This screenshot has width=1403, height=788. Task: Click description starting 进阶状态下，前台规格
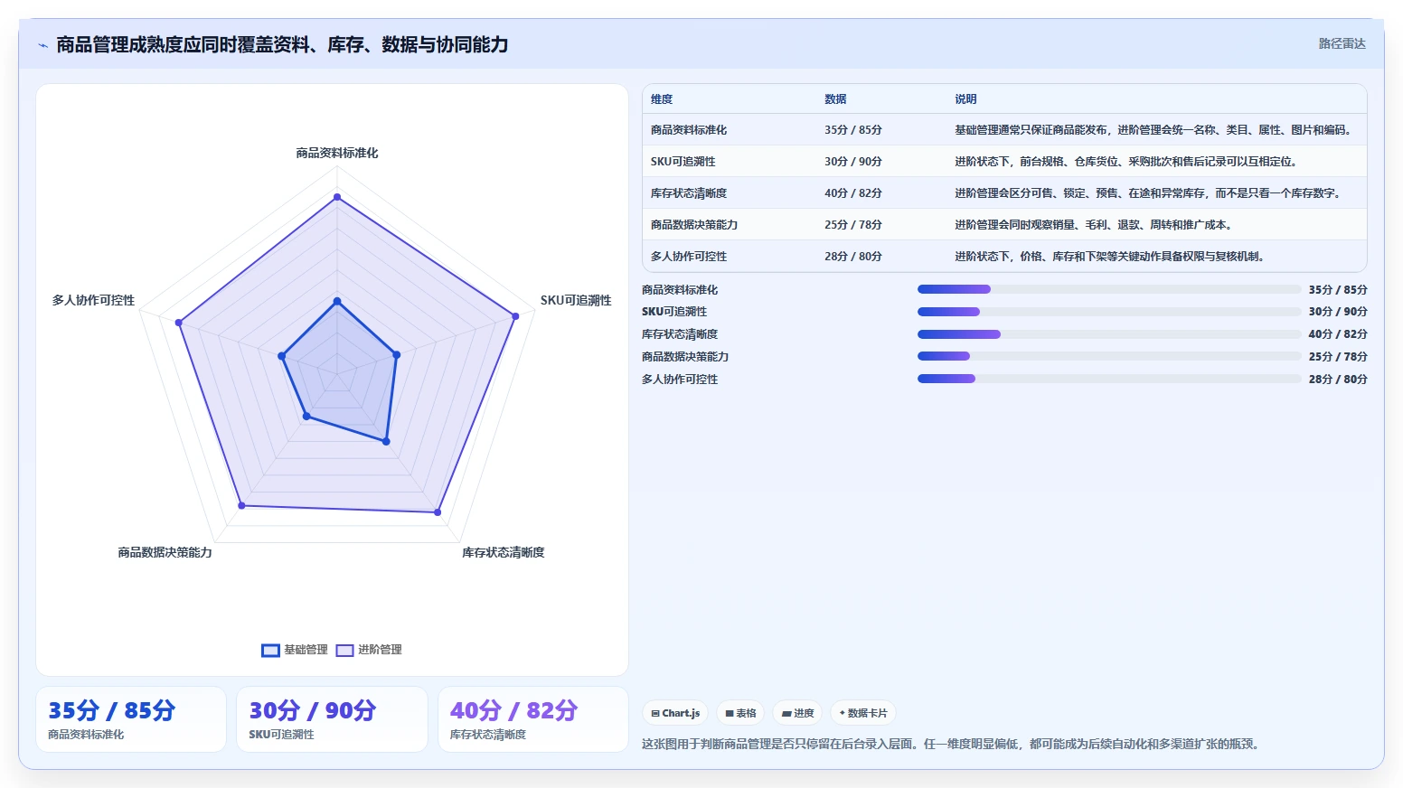coord(1128,162)
